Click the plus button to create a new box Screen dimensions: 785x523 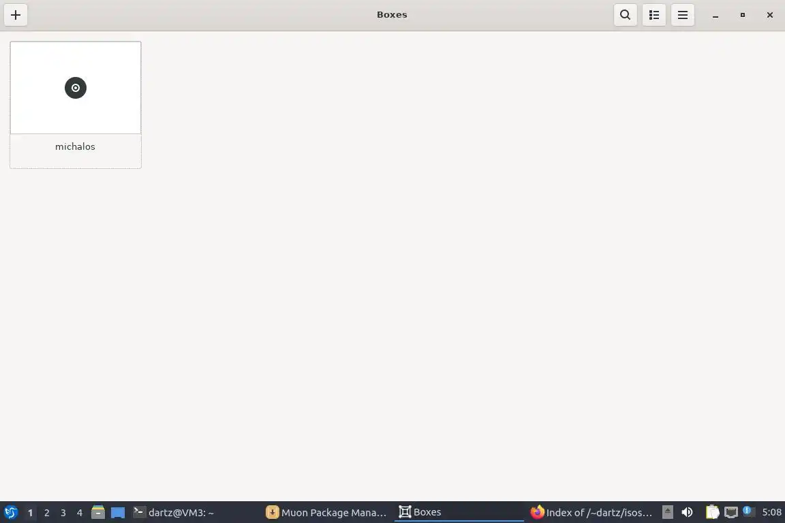pos(16,15)
